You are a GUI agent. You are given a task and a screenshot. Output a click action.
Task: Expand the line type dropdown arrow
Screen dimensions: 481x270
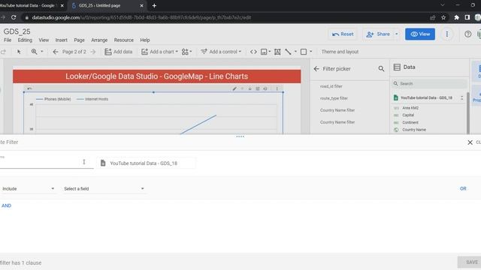pos(295,52)
